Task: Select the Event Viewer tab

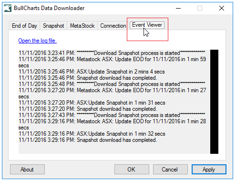Action: pyautogui.click(x=147, y=25)
